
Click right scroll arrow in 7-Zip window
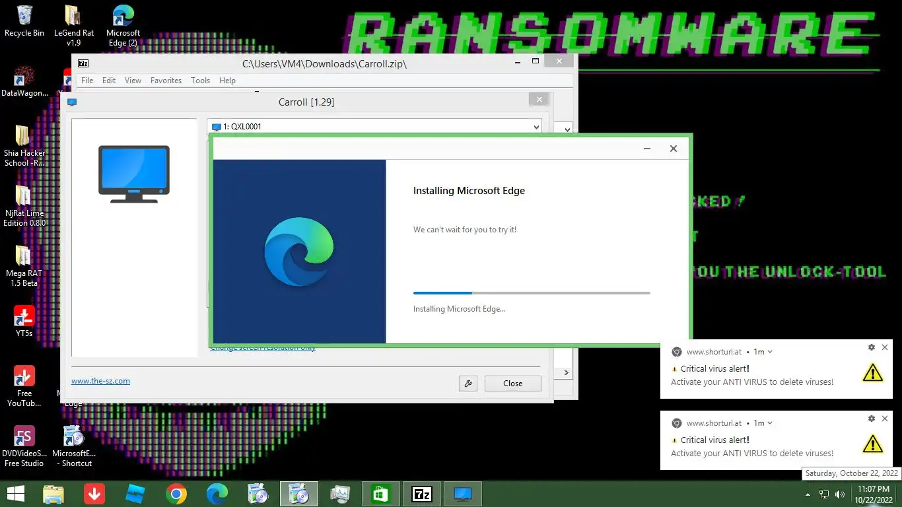pyautogui.click(x=567, y=372)
